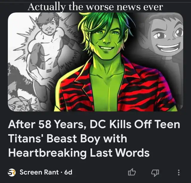Open the three-dot more options menu
This screenshot has width=191, height=183.
(178, 172)
